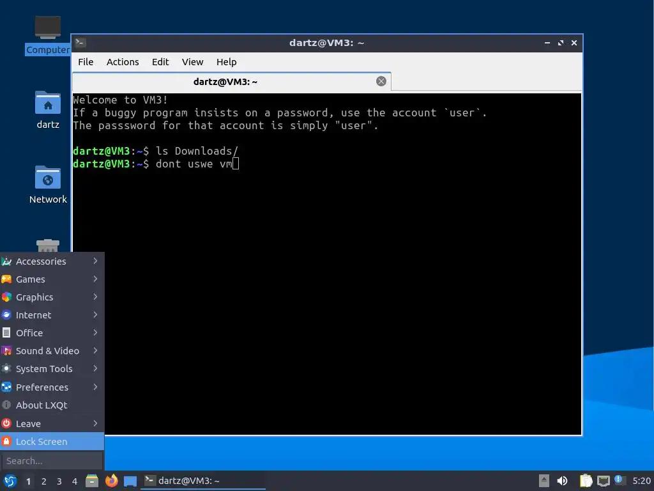Image resolution: width=654 pixels, height=491 pixels.
Task: Click the System Tools gear icon
Action: click(6, 369)
